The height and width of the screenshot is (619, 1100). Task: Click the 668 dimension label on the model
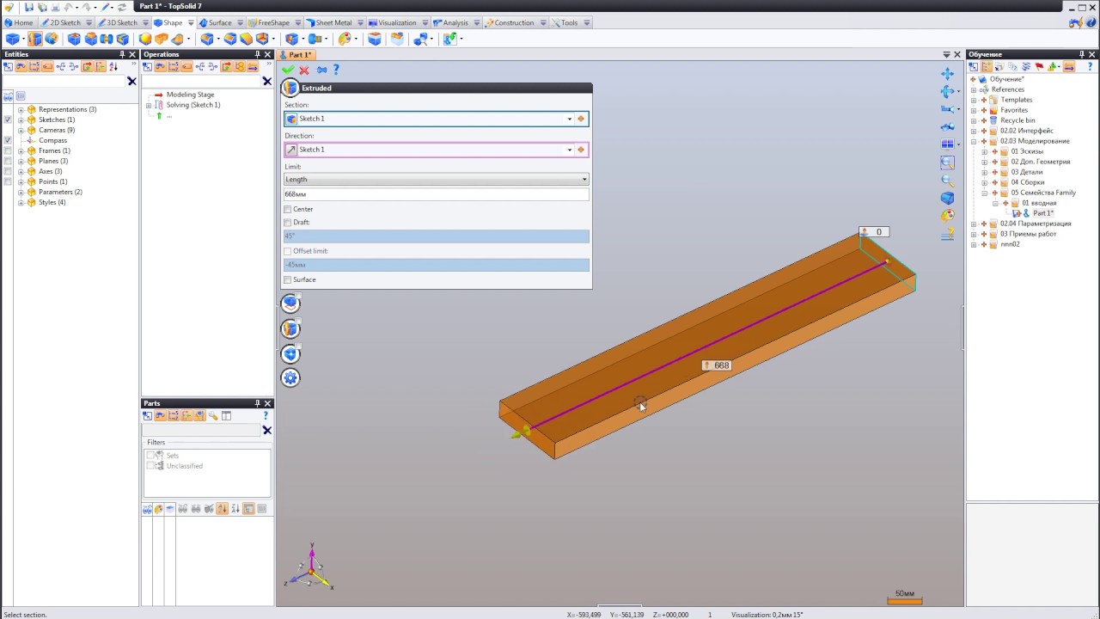coord(717,365)
